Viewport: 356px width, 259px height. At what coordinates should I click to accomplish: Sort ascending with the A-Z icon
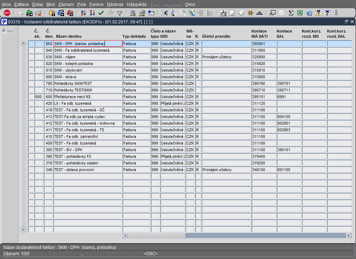point(83,13)
